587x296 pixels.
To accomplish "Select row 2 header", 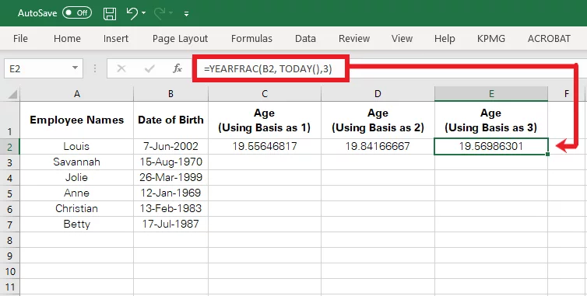I will 10,147.
